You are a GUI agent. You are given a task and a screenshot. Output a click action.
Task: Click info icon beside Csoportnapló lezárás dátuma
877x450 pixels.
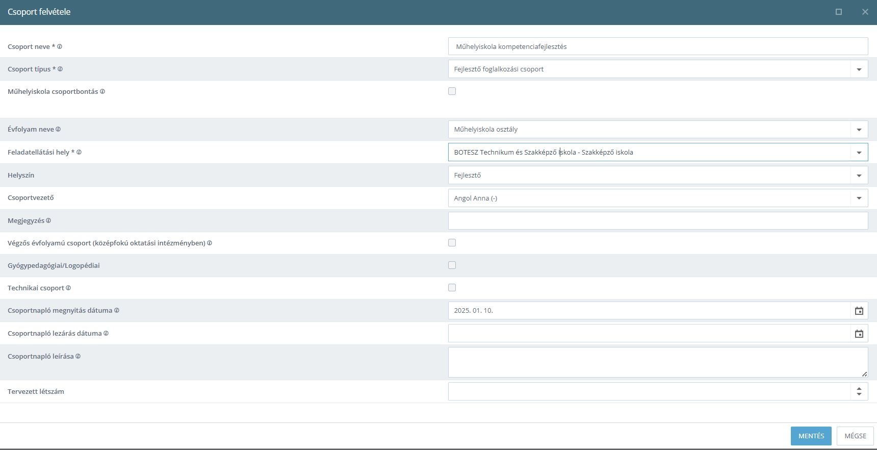106,333
